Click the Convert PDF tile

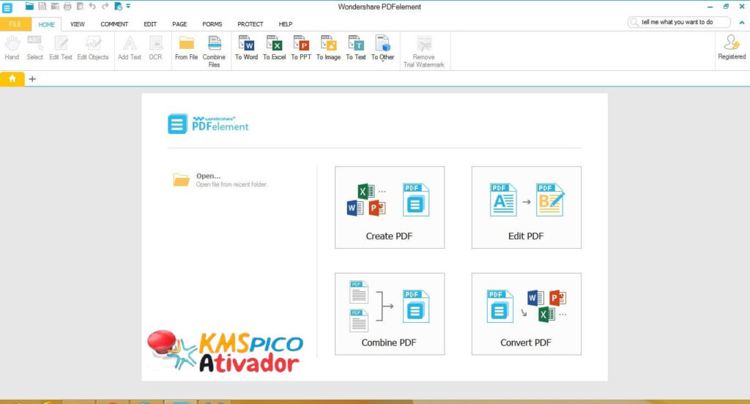[x=526, y=314]
